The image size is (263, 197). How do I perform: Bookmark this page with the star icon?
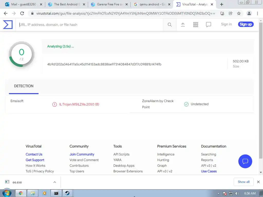(239, 13)
